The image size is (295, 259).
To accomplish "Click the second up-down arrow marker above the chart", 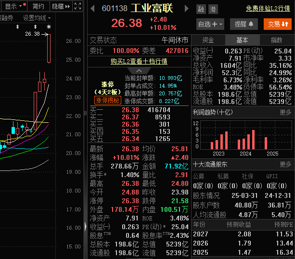I will point(35,27).
